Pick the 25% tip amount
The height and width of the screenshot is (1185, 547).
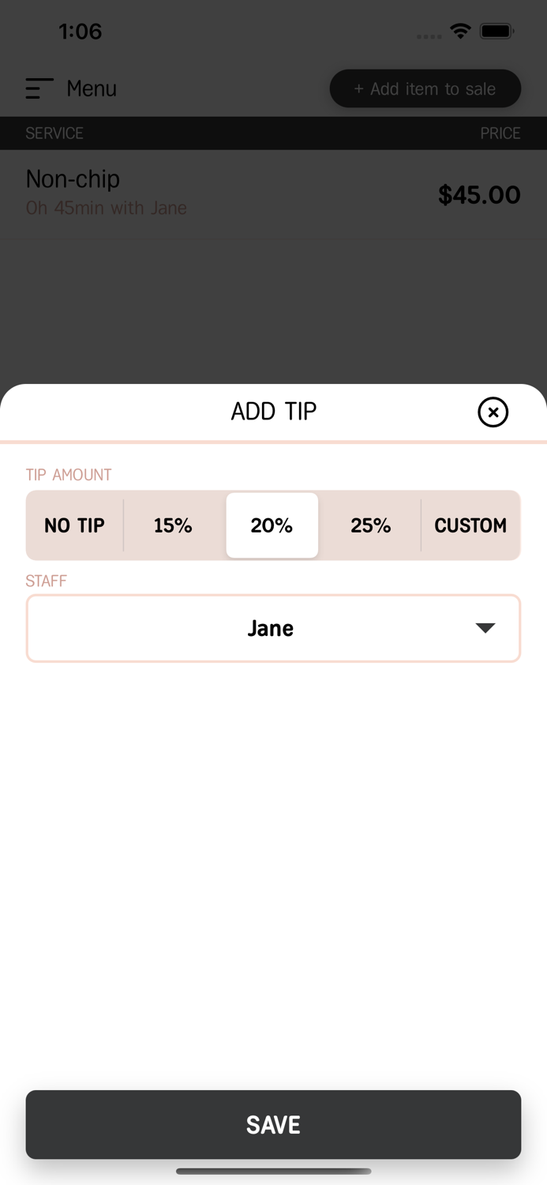pyautogui.click(x=370, y=525)
